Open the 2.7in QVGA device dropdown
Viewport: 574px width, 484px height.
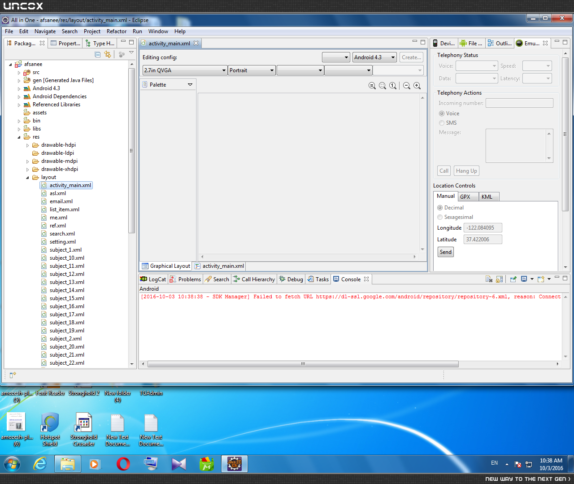185,70
